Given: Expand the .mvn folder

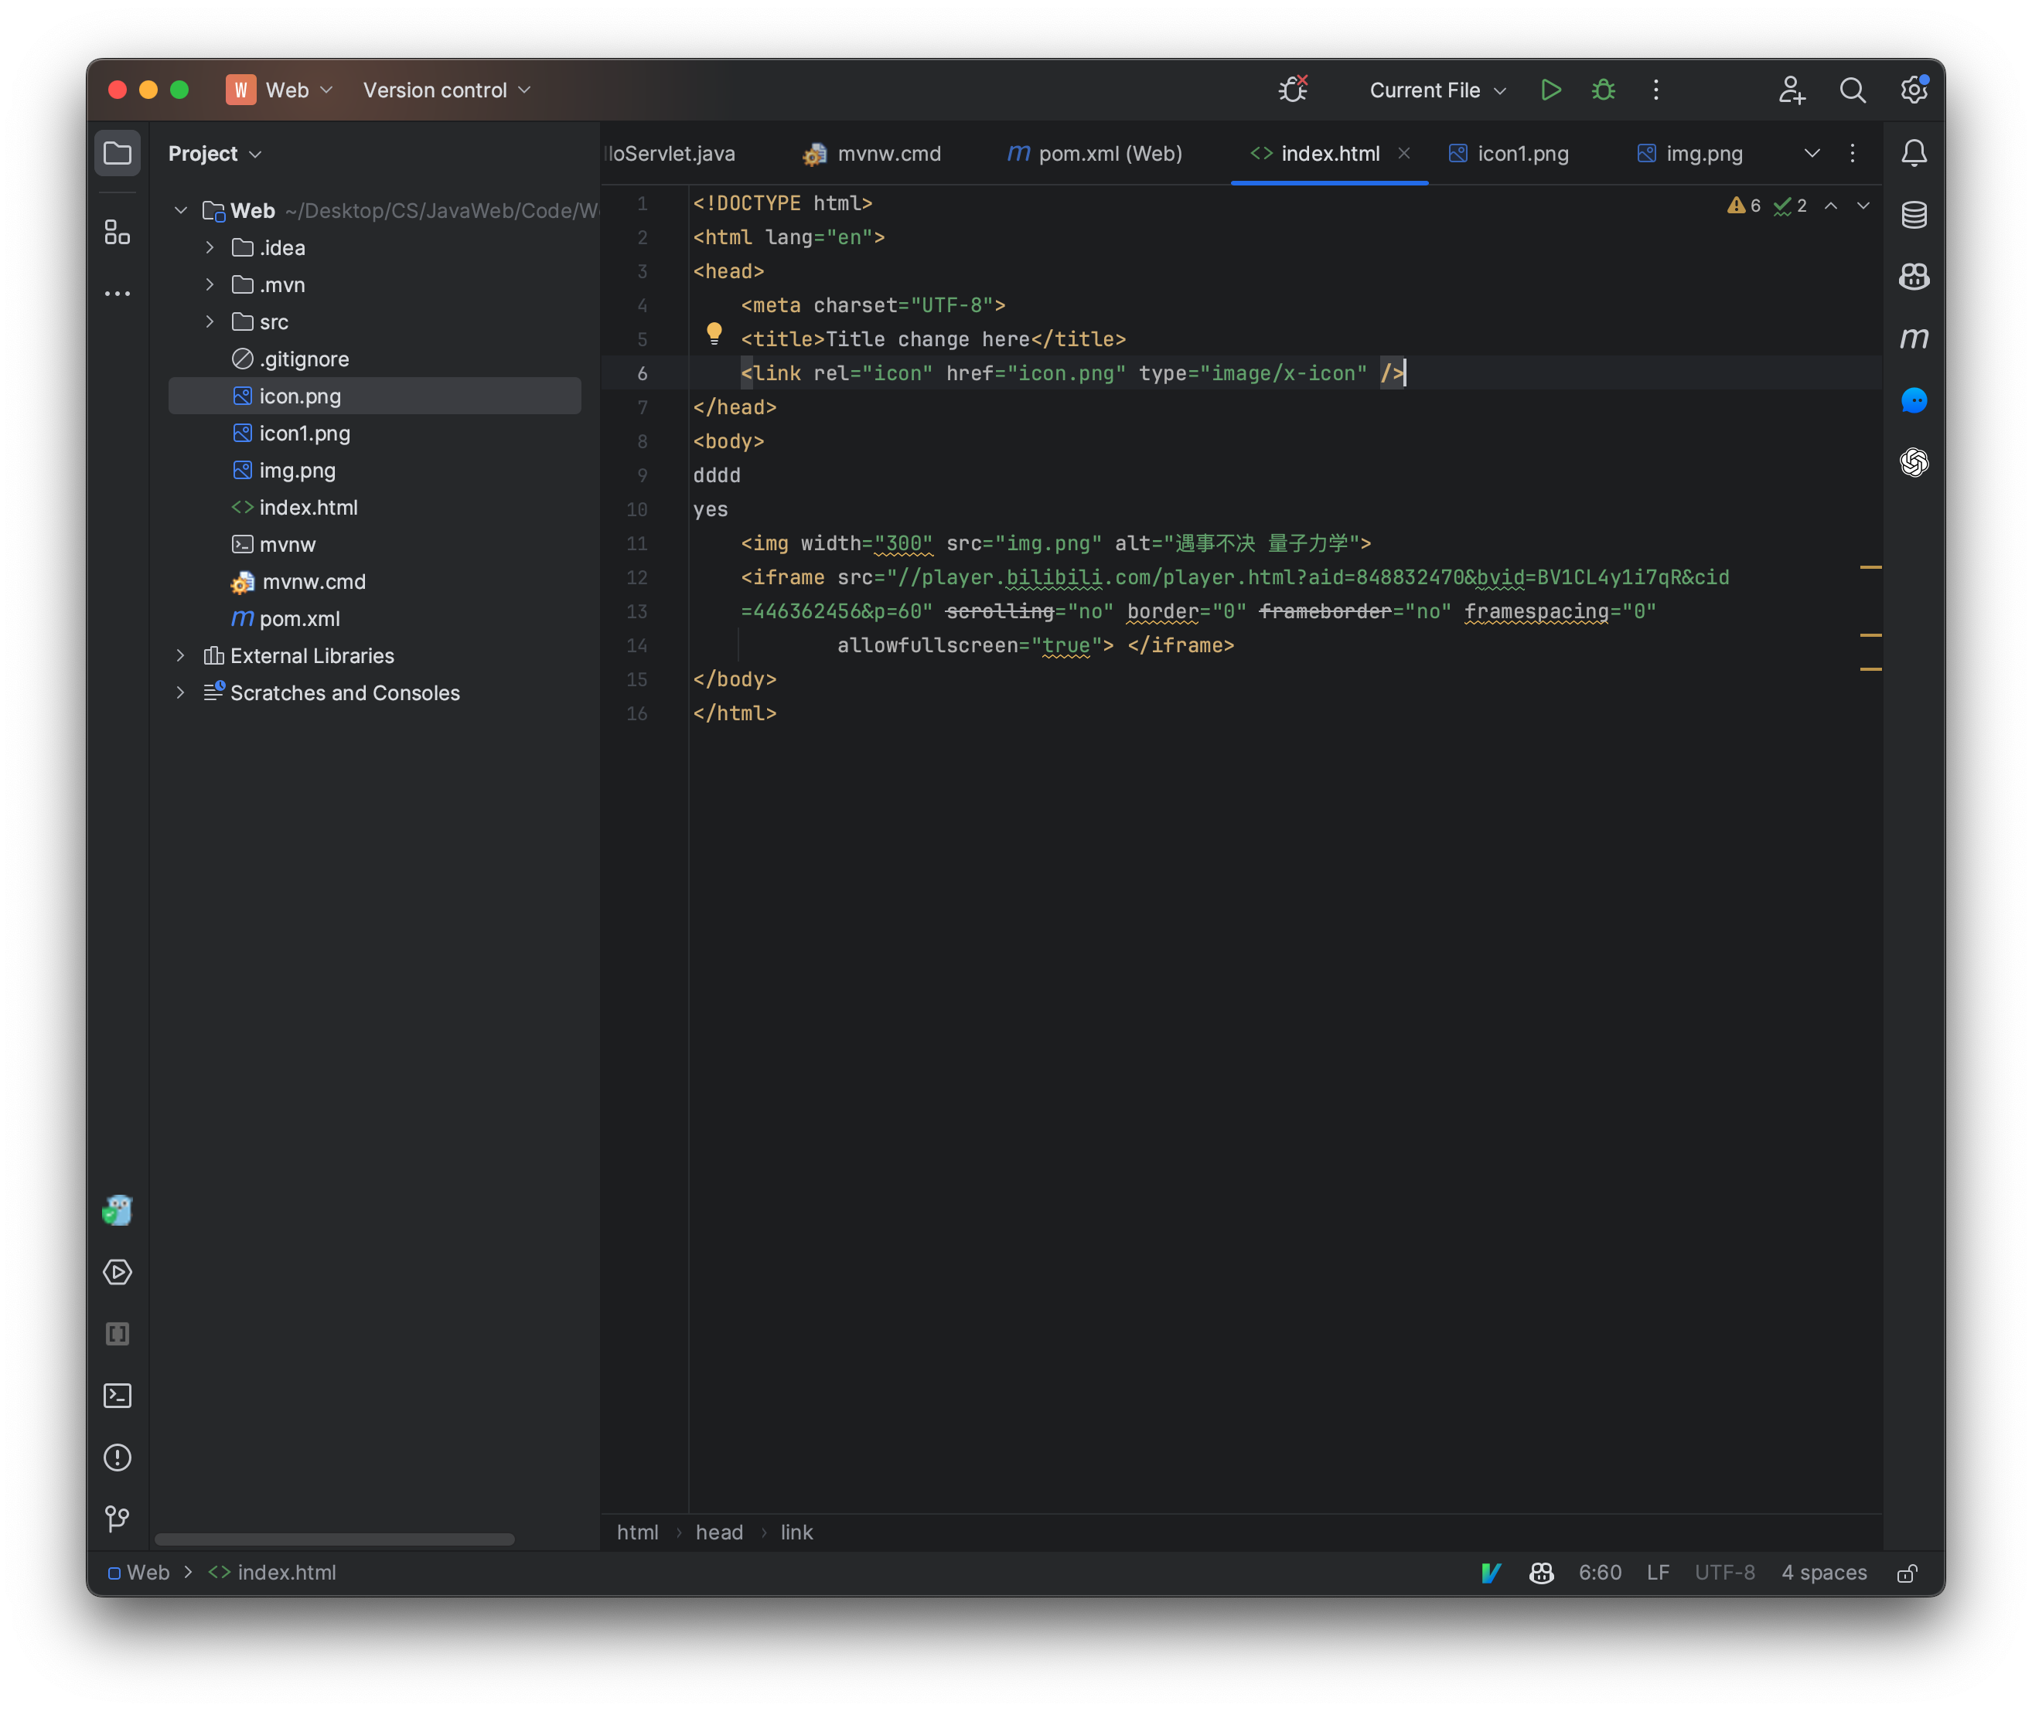Looking at the screenshot, I should pyautogui.click(x=210, y=285).
